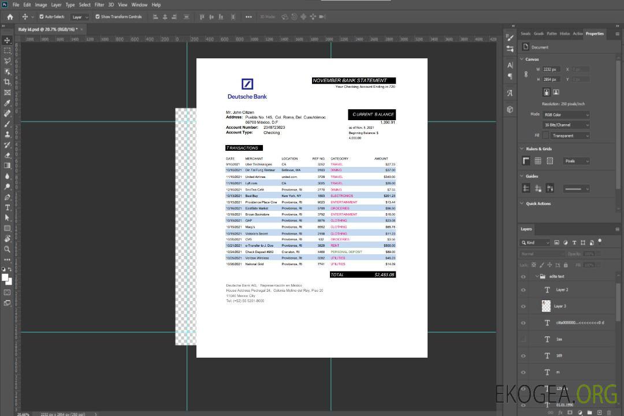Toggle the Auto-Select checkbox
This screenshot has height=416, width=624.
42,17
